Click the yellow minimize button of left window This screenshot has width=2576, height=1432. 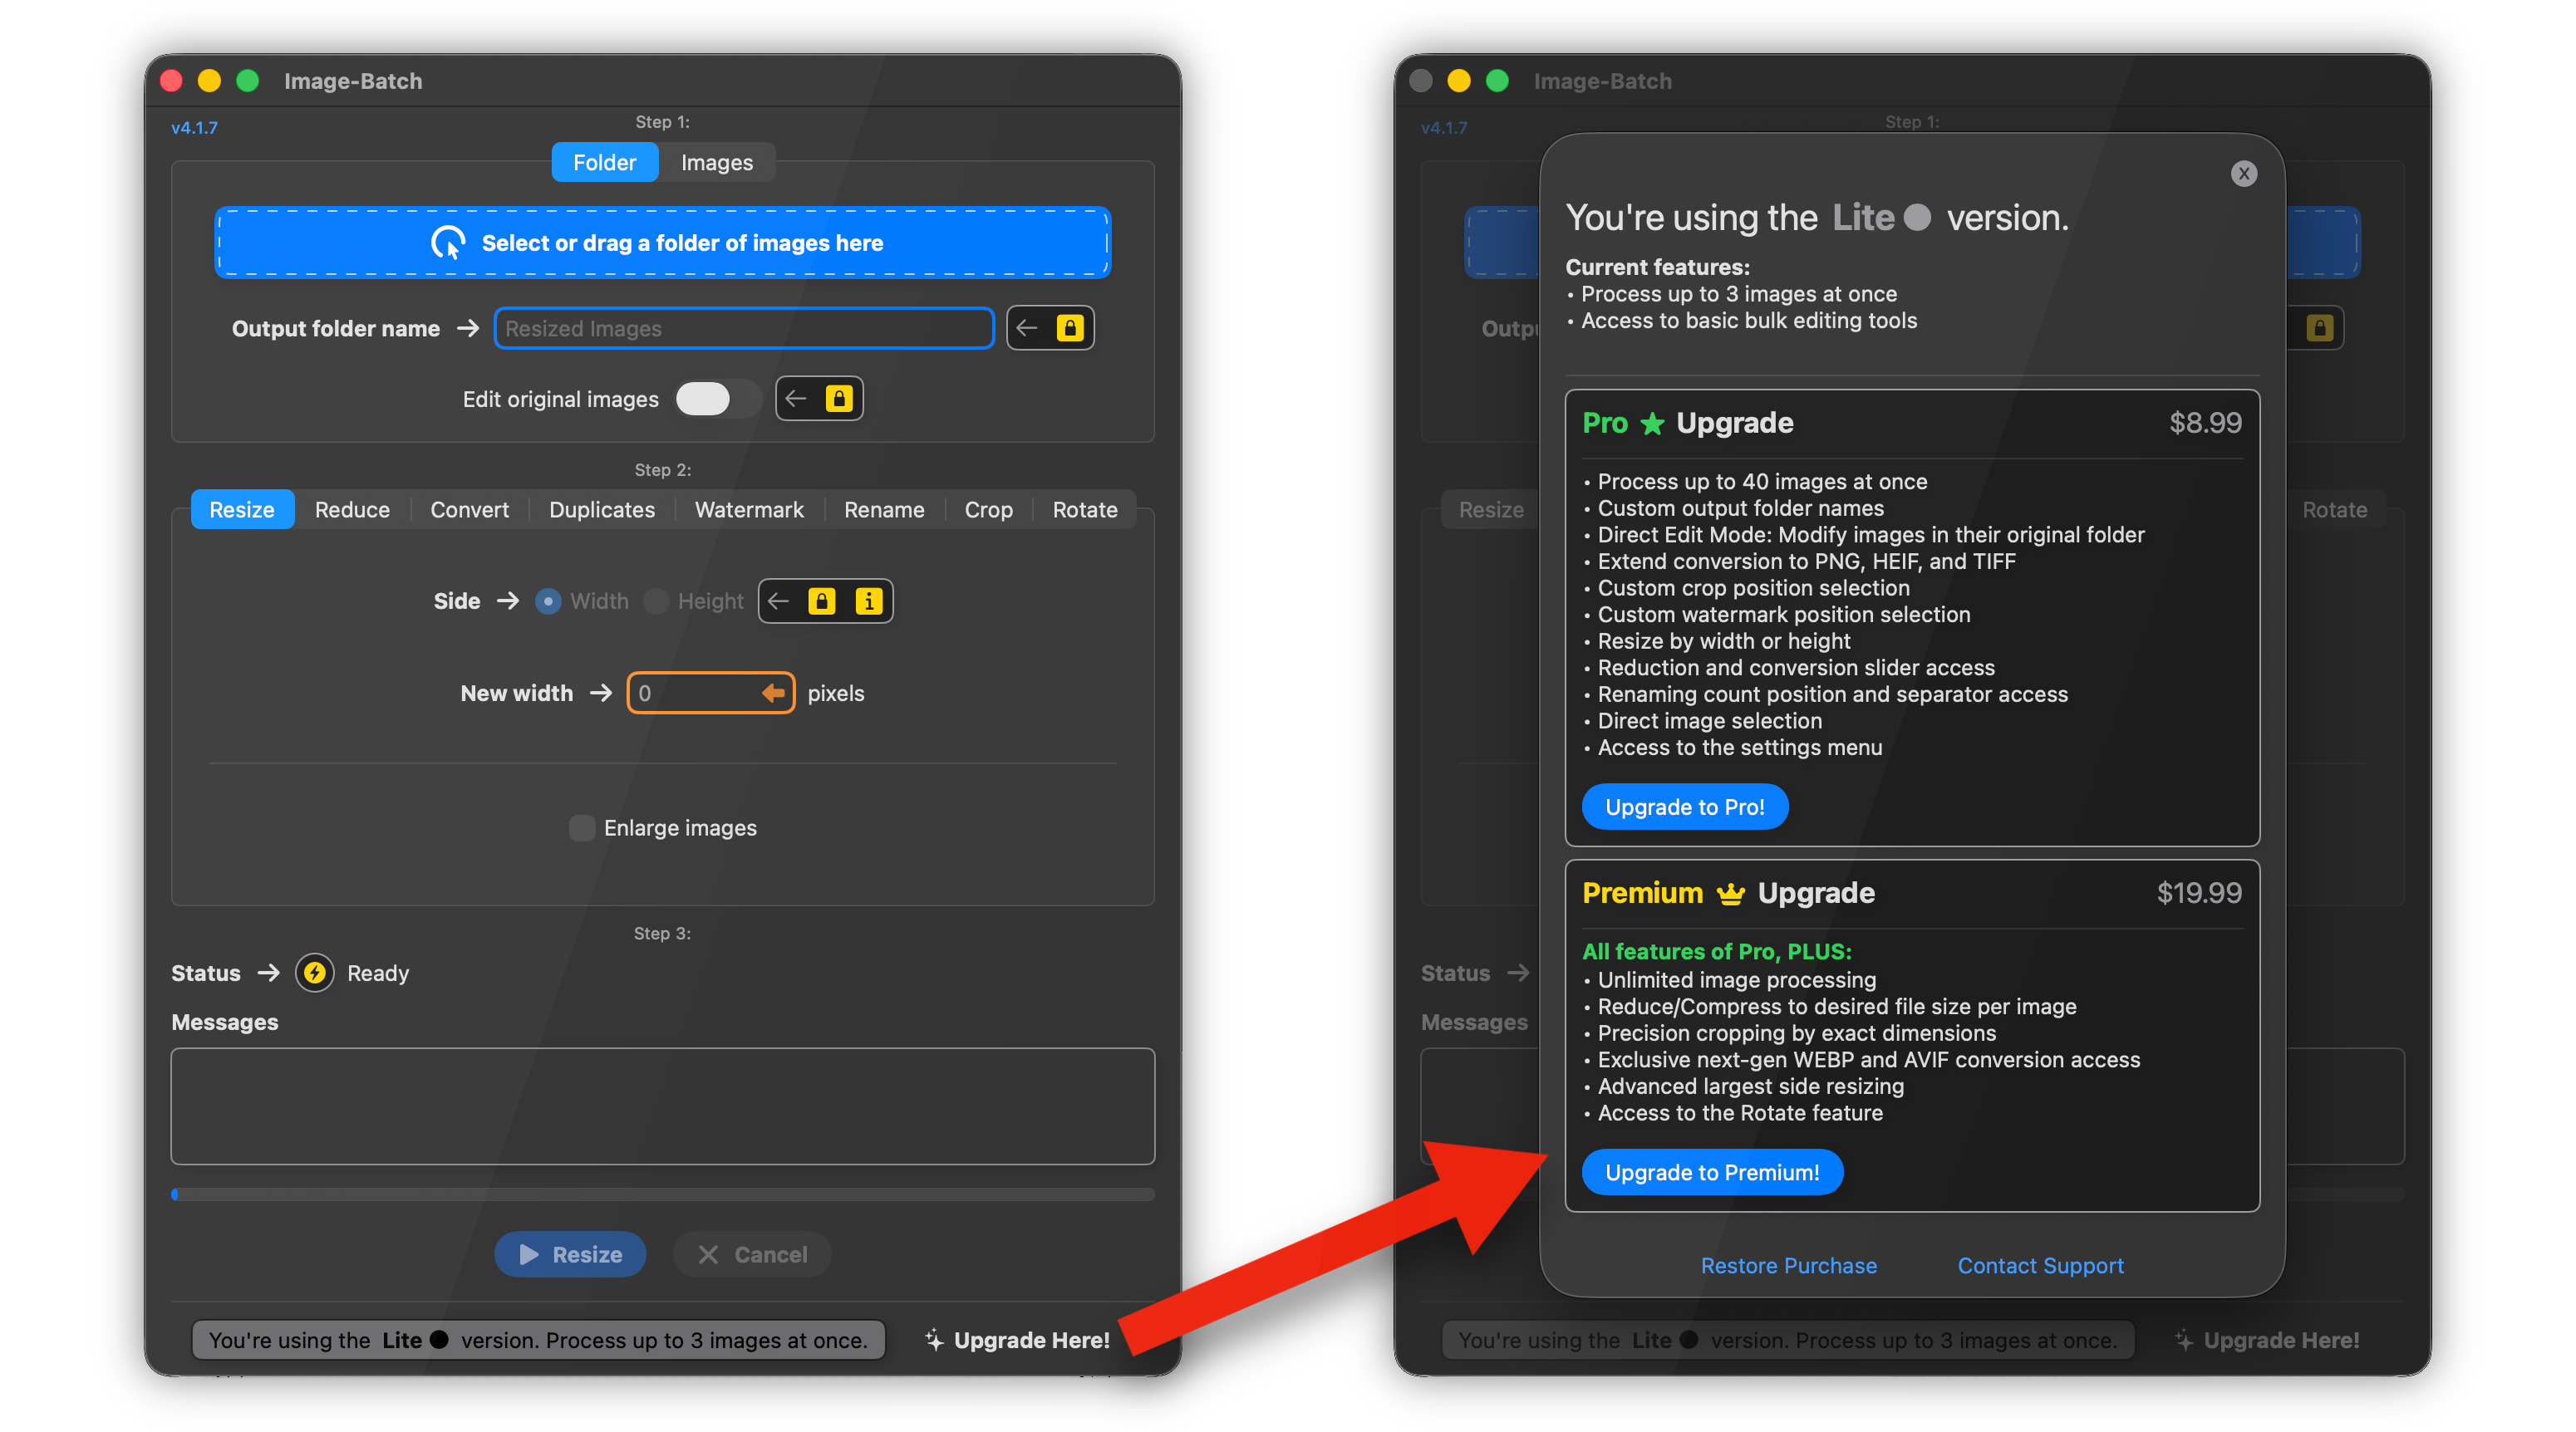pyautogui.click(x=209, y=81)
